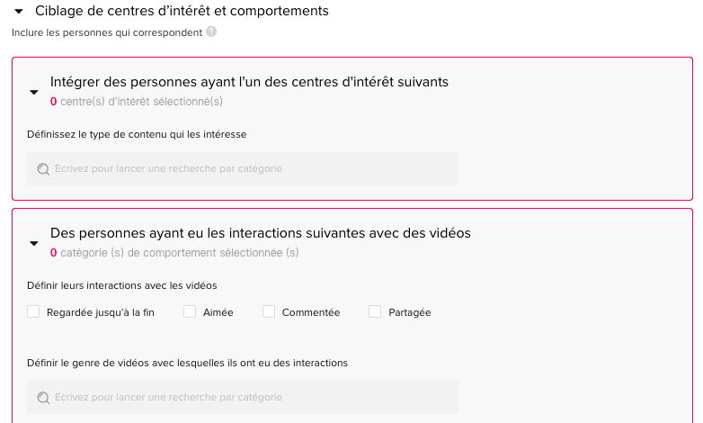Click the "0 catégorie (s) de comportement" counter

pyautogui.click(x=174, y=253)
